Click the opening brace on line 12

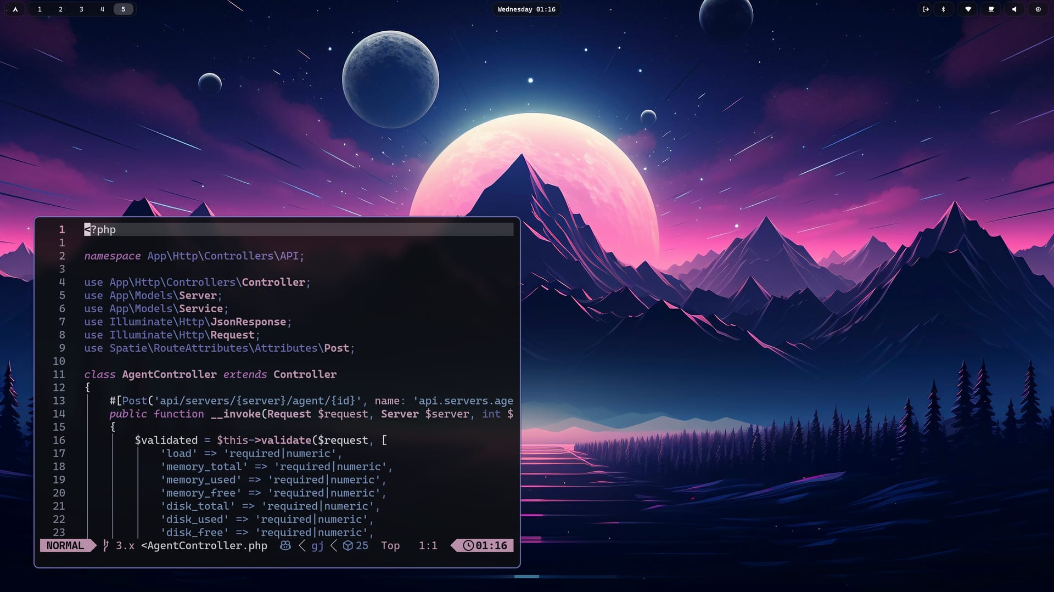(x=87, y=387)
